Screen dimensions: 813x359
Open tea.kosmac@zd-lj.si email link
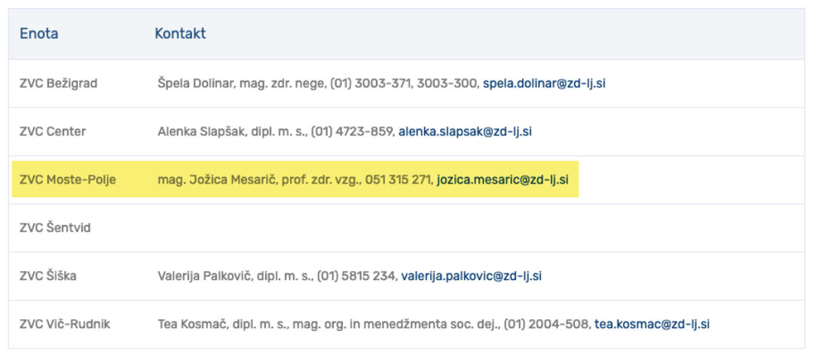652,324
